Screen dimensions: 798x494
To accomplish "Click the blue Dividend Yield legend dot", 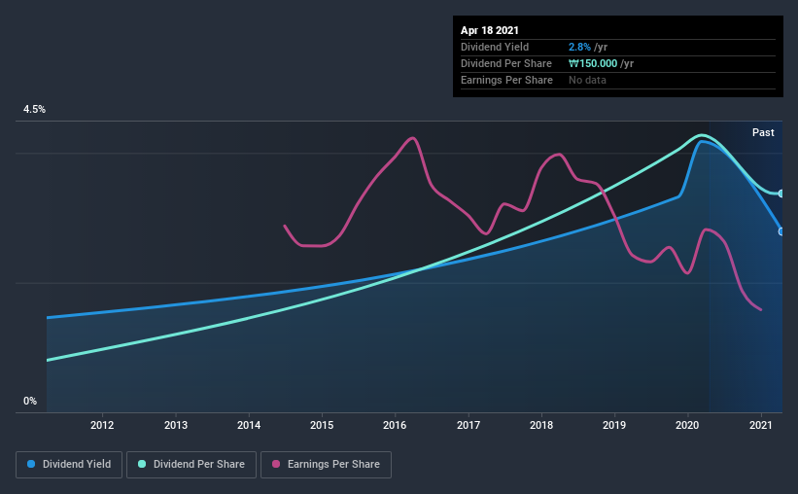I will 31,464.
